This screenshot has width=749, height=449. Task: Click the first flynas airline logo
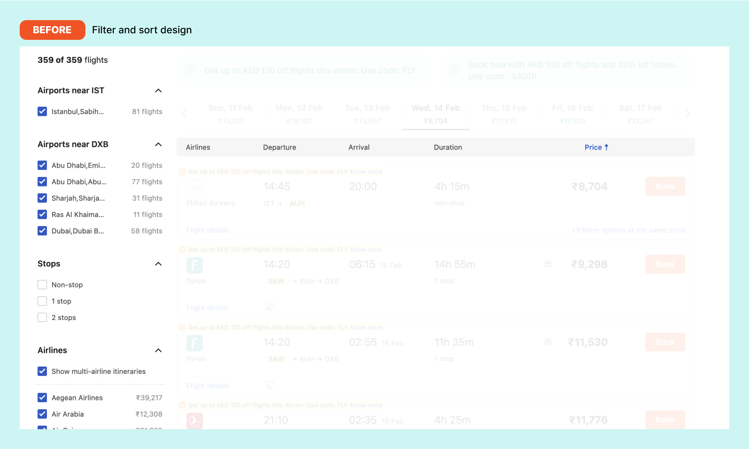195,265
